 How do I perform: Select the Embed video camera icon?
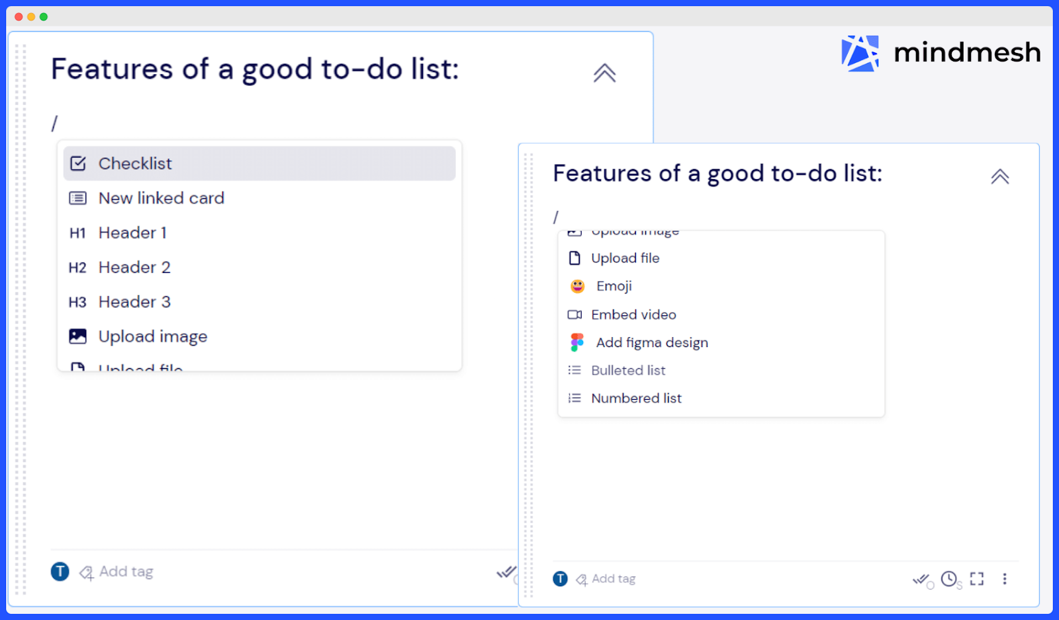(575, 315)
